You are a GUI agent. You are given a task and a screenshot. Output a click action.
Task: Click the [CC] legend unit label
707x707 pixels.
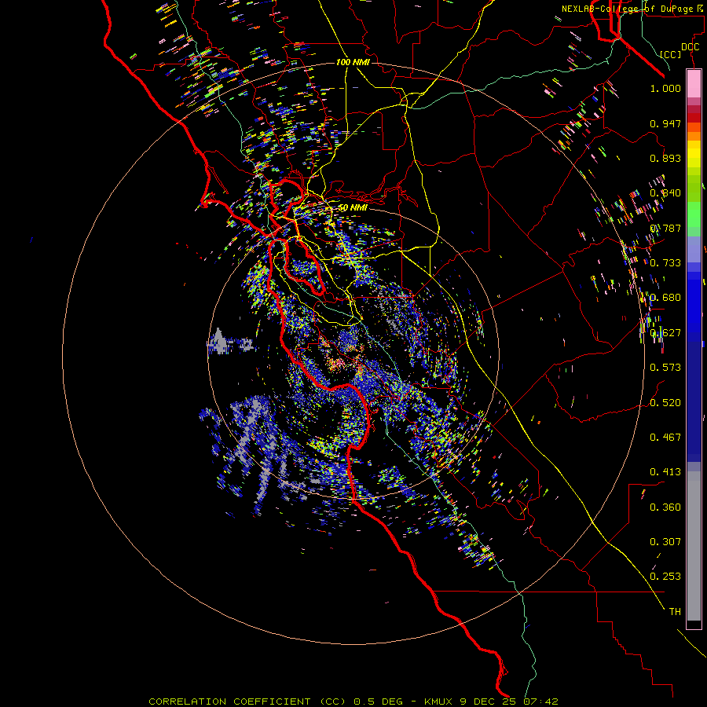[x=671, y=54]
